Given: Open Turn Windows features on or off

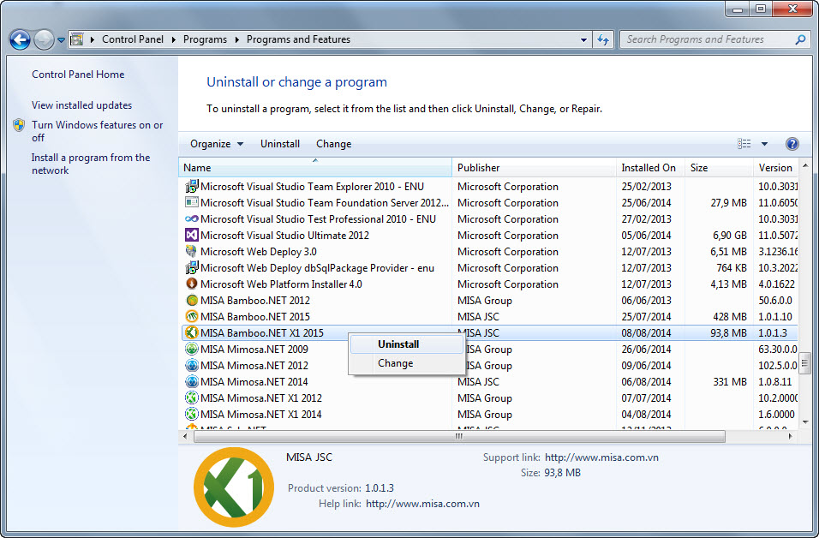Looking at the screenshot, I should (97, 131).
